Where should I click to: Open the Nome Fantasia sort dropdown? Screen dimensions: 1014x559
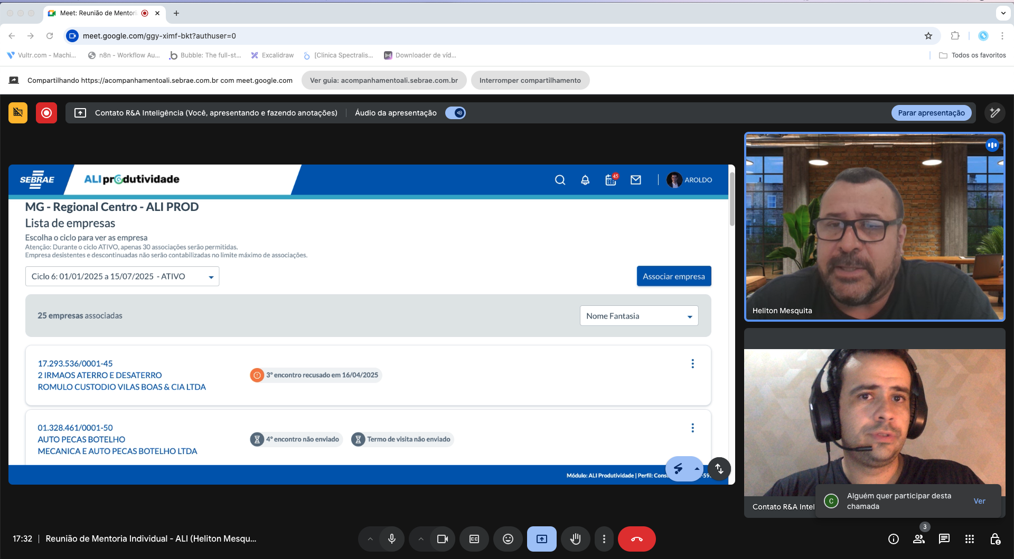click(x=639, y=316)
